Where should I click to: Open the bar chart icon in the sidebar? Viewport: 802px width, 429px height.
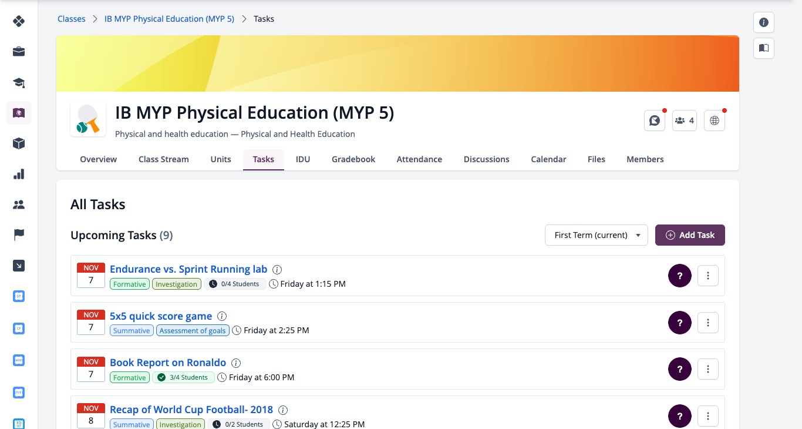tap(19, 174)
